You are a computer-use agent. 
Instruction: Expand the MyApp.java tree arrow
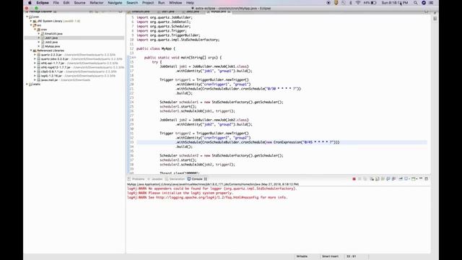point(38,46)
